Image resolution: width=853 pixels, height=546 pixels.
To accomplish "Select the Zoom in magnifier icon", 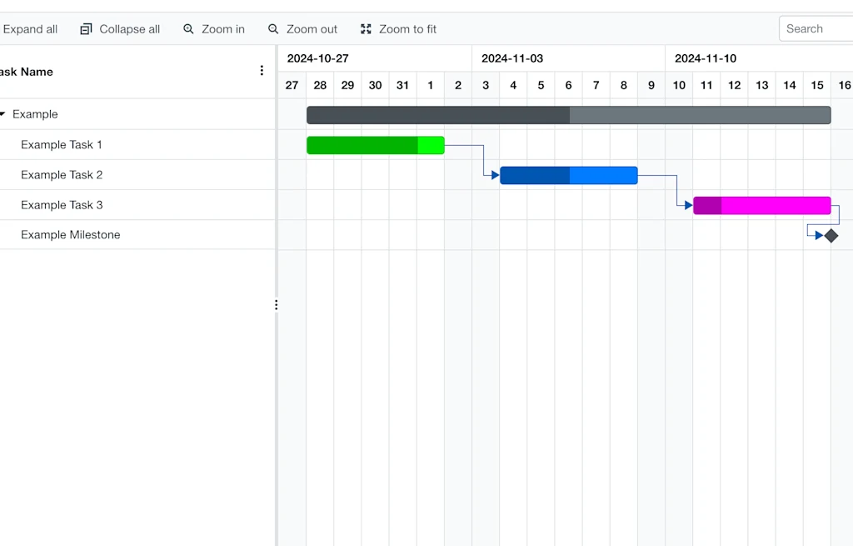I will pos(187,28).
